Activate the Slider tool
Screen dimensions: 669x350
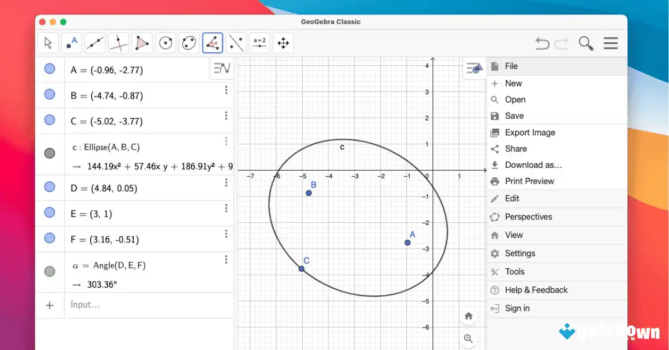pyautogui.click(x=259, y=42)
